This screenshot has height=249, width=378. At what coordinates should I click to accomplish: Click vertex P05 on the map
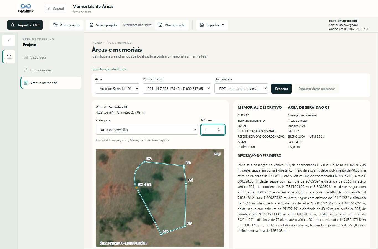pyautogui.click(x=185, y=227)
